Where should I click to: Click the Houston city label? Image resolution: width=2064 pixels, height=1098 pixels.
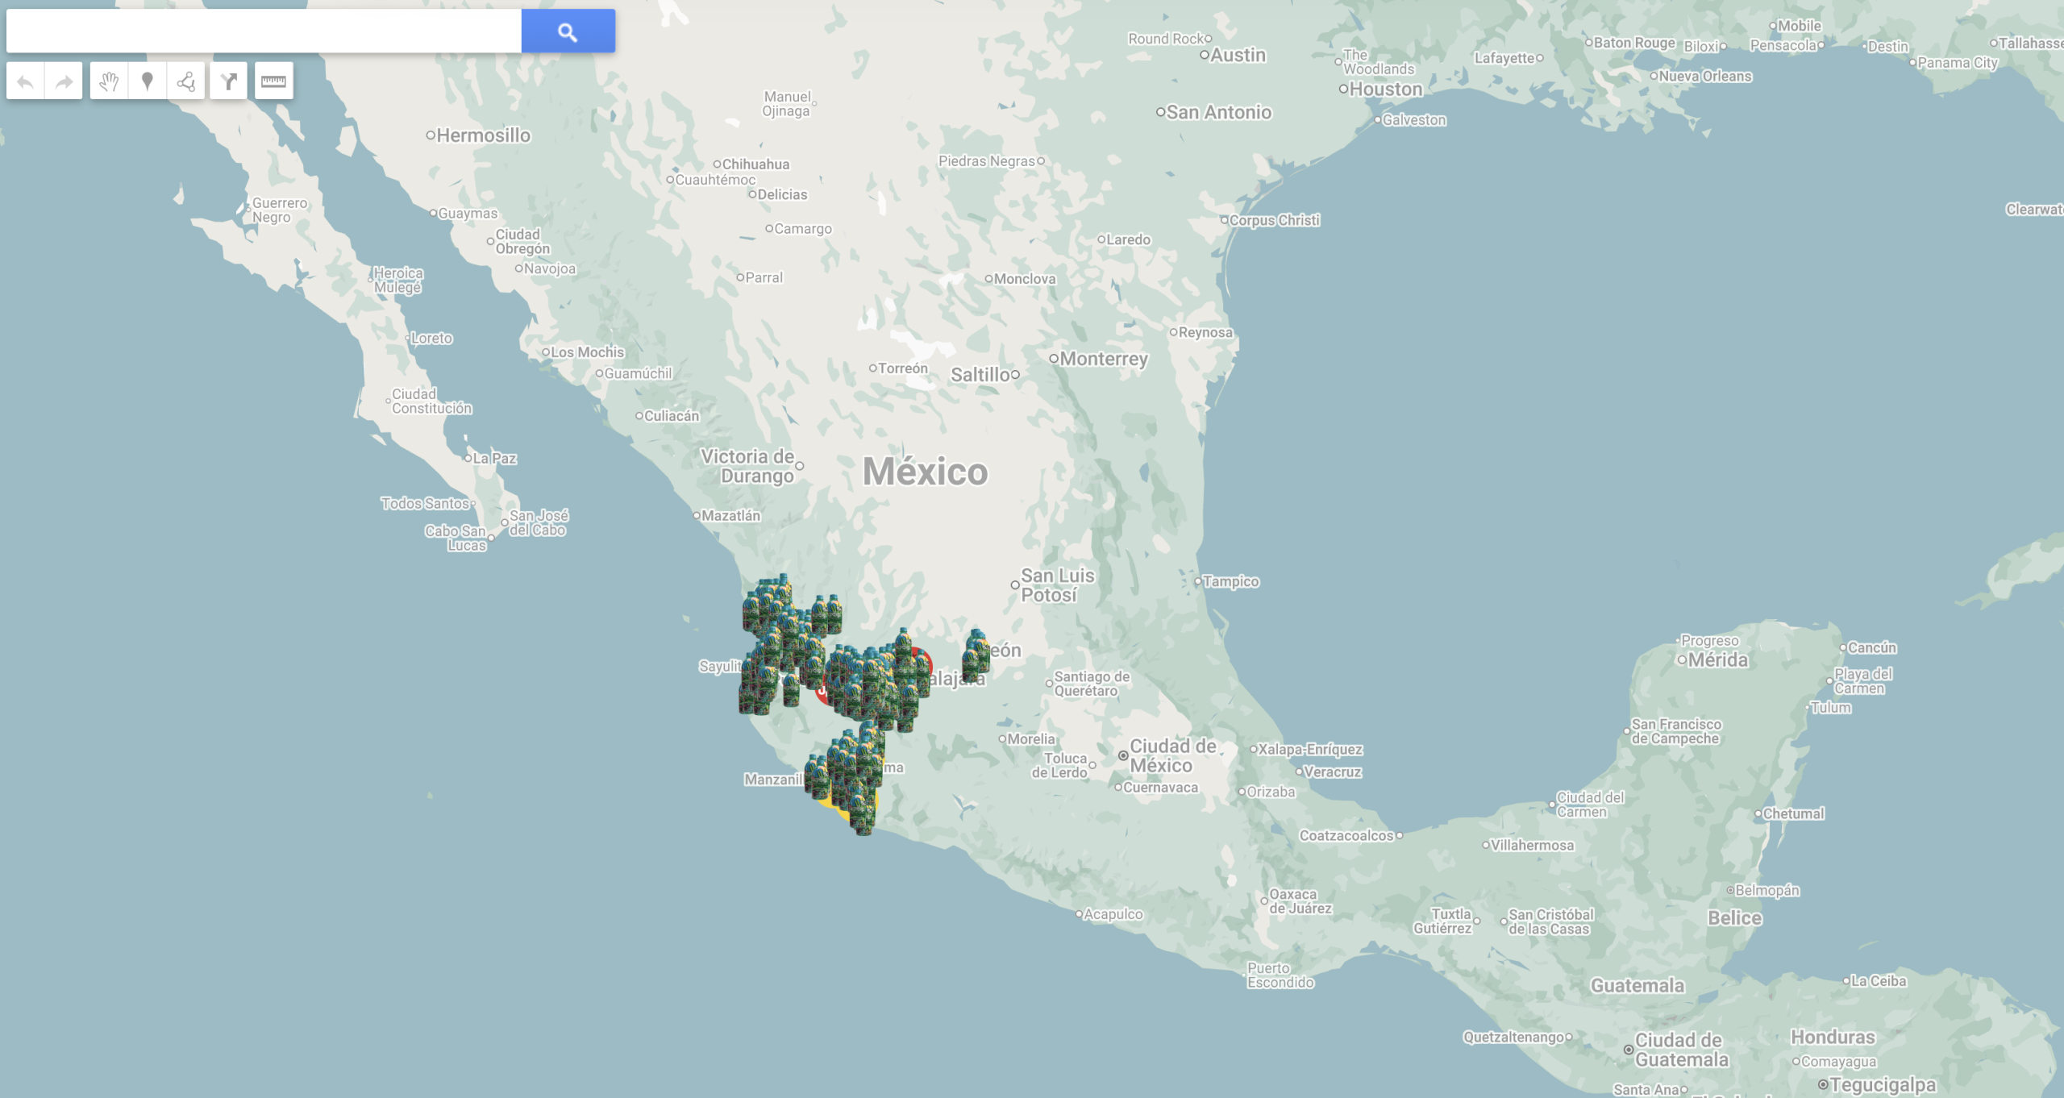click(x=1385, y=89)
